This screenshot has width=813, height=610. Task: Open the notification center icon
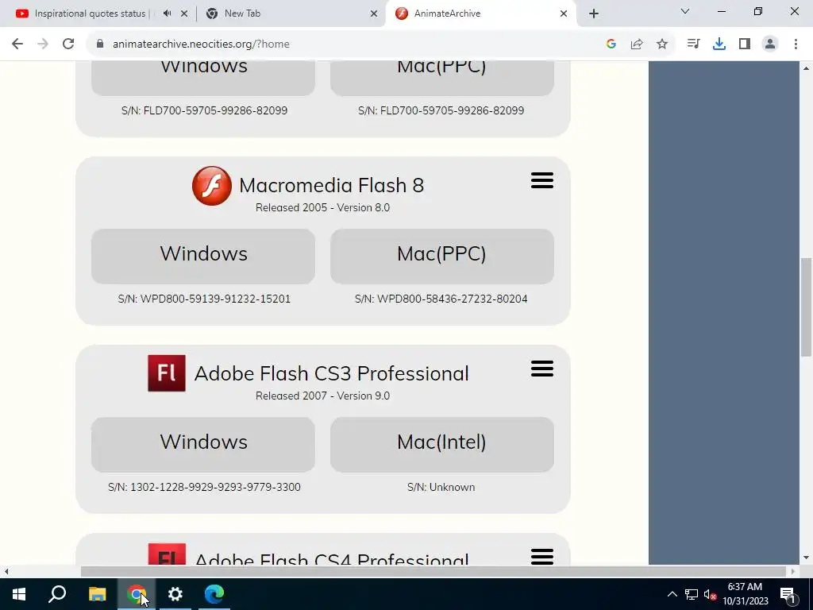point(788,594)
